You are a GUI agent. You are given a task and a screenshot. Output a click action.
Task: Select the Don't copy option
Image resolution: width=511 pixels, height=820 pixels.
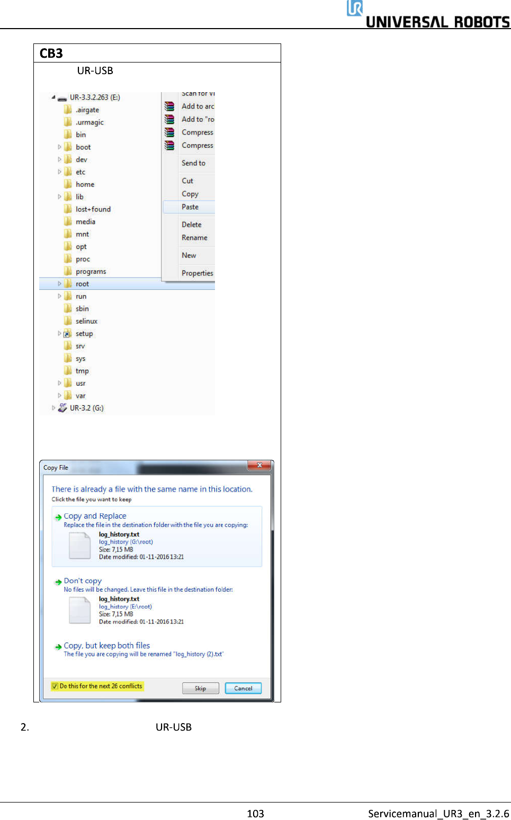click(157, 601)
